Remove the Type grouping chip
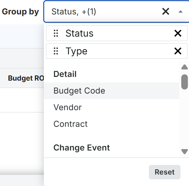189x186 pixels. [178, 51]
